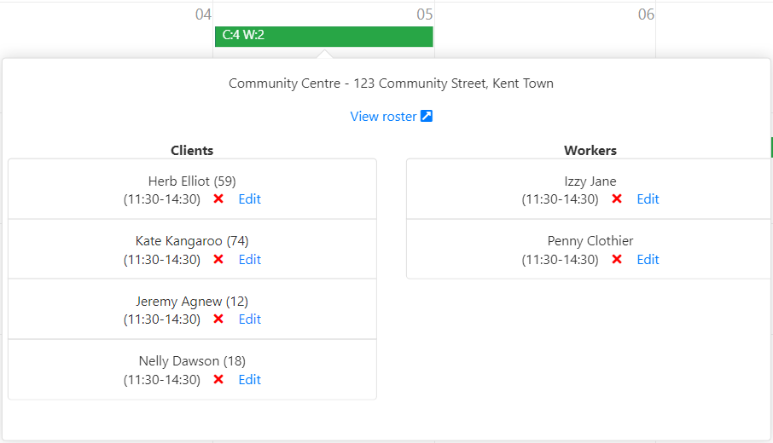Screen dimensions: 773x443
Task: Select the green C:4 W:2 calendar event
Action: (x=324, y=37)
